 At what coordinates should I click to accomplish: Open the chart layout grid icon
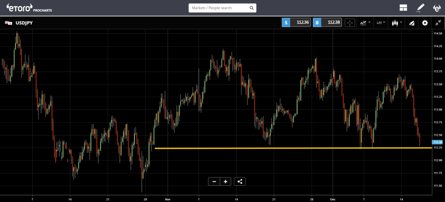(x=403, y=8)
